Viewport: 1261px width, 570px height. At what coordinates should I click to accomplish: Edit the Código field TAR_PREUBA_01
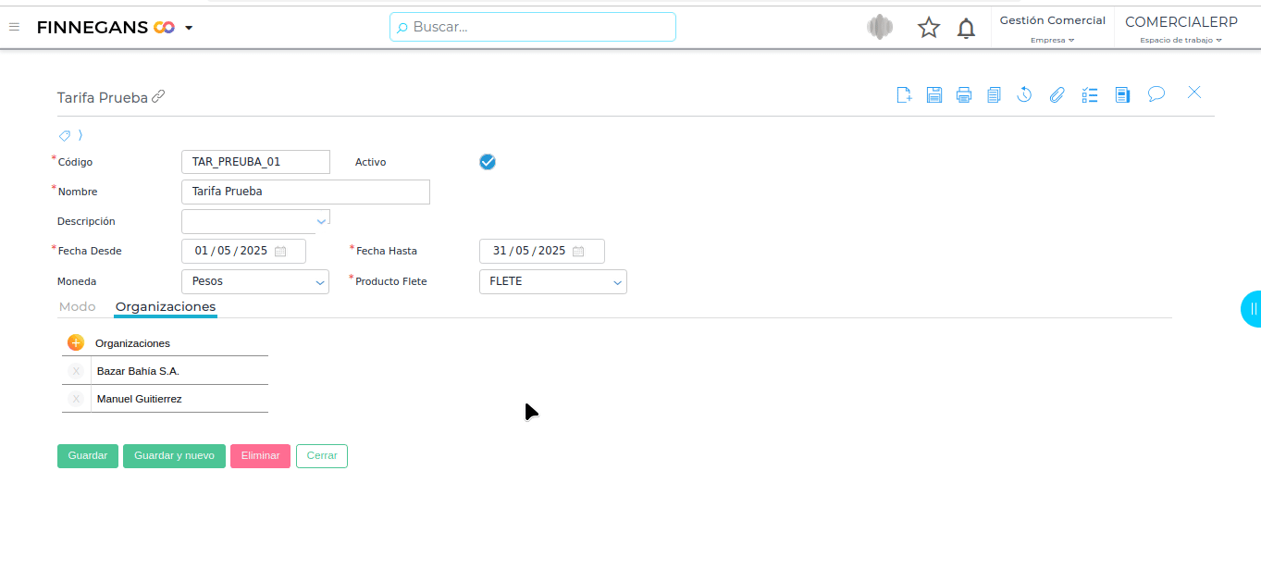pyautogui.click(x=255, y=162)
